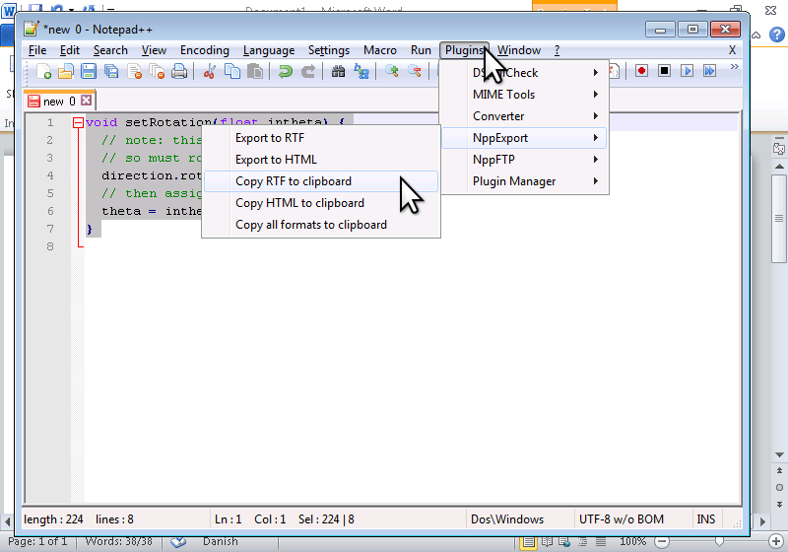Screen dimensions: 788x552
Task: Open the Window menu
Action: [x=519, y=50]
